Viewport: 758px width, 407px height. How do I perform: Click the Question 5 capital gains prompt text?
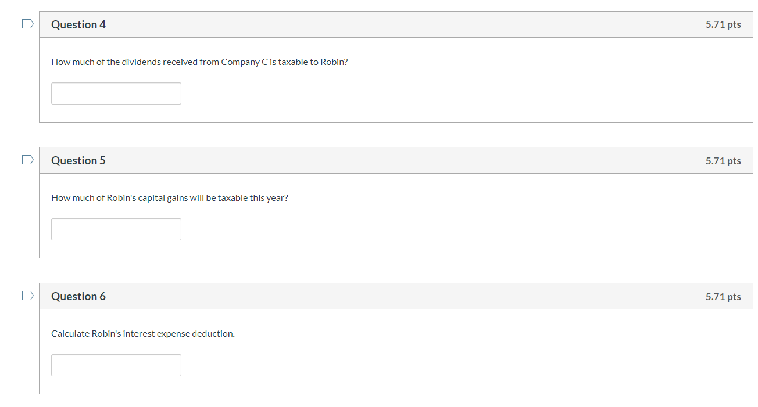169,197
